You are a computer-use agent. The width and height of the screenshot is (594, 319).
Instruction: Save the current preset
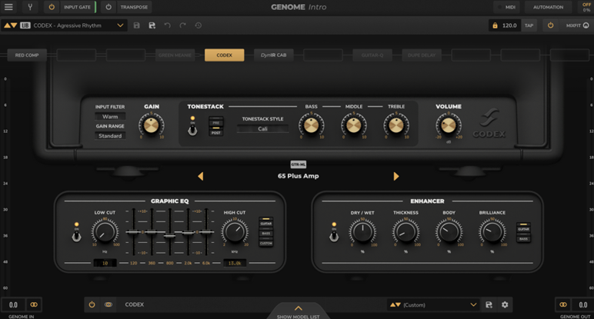point(137,25)
